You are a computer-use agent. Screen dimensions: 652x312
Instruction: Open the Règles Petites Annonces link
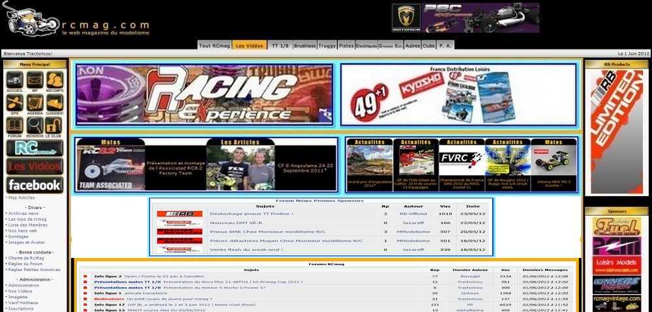coord(34,270)
